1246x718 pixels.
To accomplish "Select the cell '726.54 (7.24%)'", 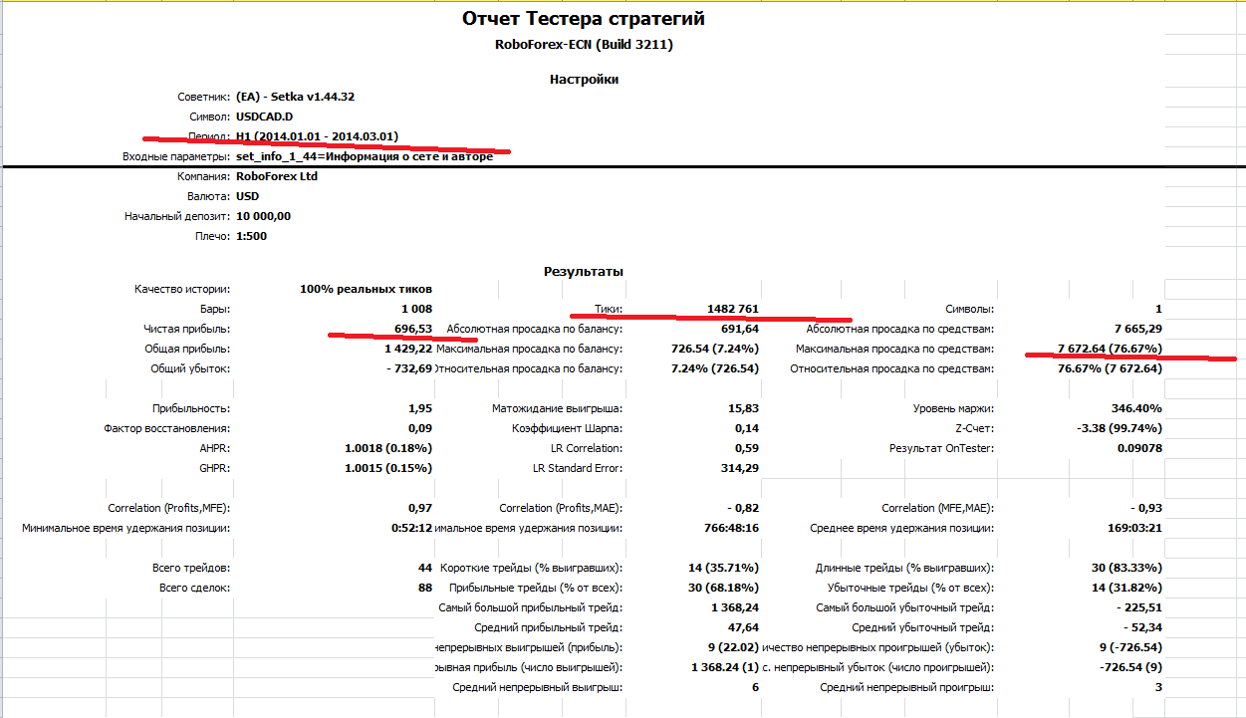I will tap(715, 349).
